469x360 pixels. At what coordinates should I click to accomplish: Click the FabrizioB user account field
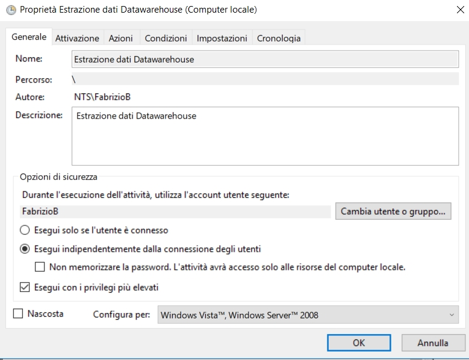pyautogui.click(x=175, y=211)
